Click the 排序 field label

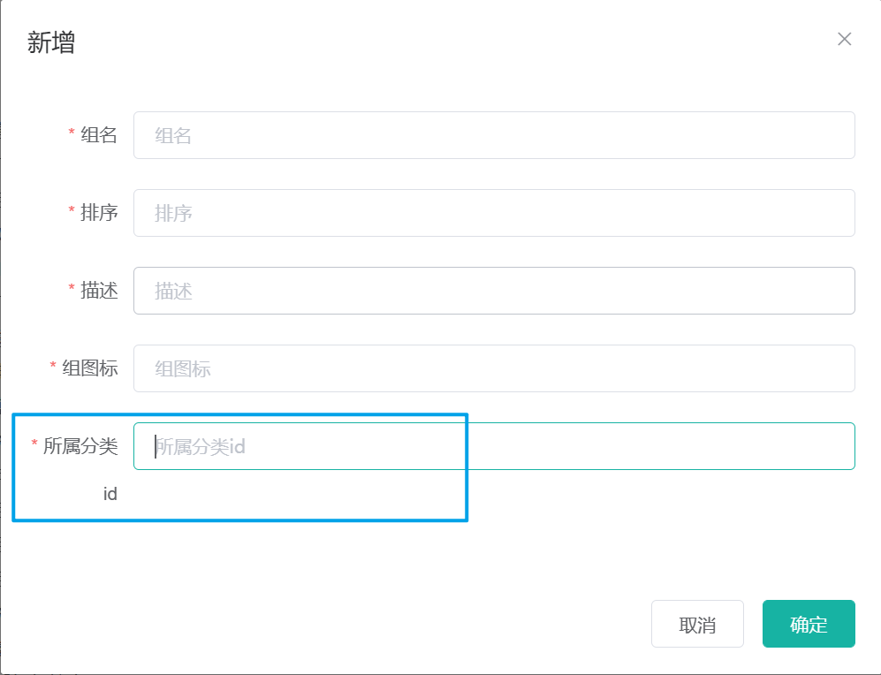(99, 213)
